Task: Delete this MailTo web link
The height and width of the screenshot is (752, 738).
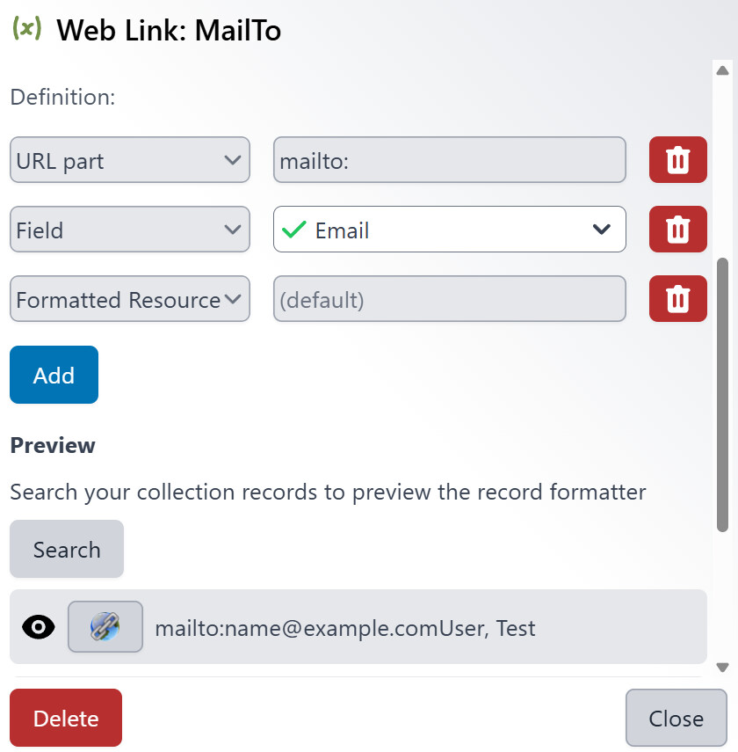Action: pyautogui.click(x=66, y=718)
